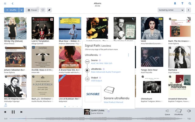Reverse sort order with the up arrow
This screenshot has height=122, width=195.
189,10
